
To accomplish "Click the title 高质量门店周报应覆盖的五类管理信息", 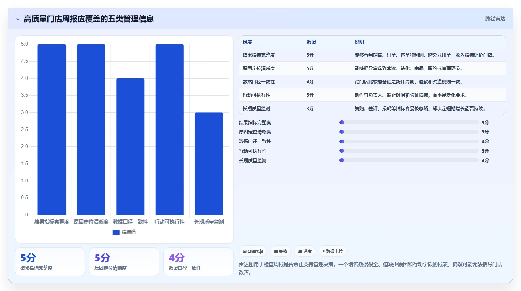I will 89,19.
